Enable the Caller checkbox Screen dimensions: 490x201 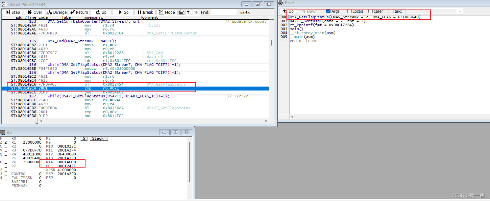(370, 11)
